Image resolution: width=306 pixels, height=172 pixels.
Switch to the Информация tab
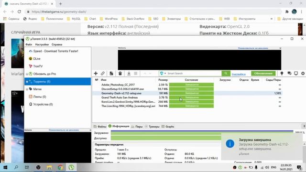(119, 126)
